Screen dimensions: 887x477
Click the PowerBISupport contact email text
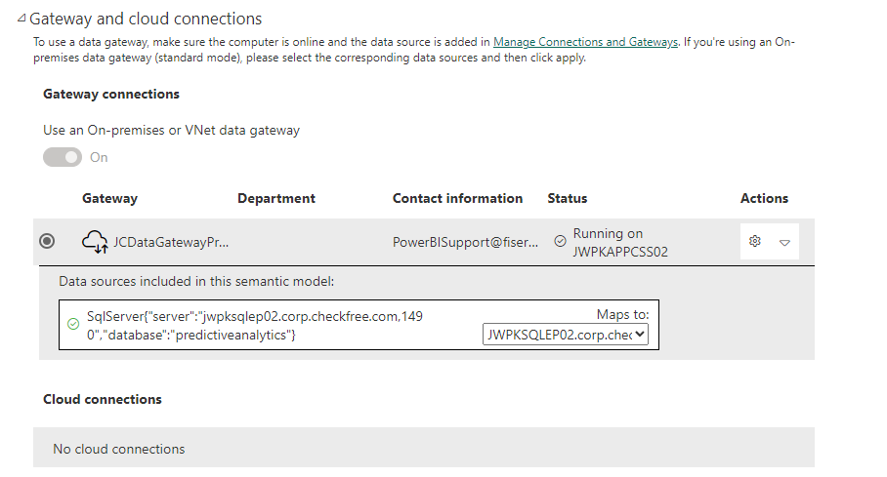click(x=466, y=243)
